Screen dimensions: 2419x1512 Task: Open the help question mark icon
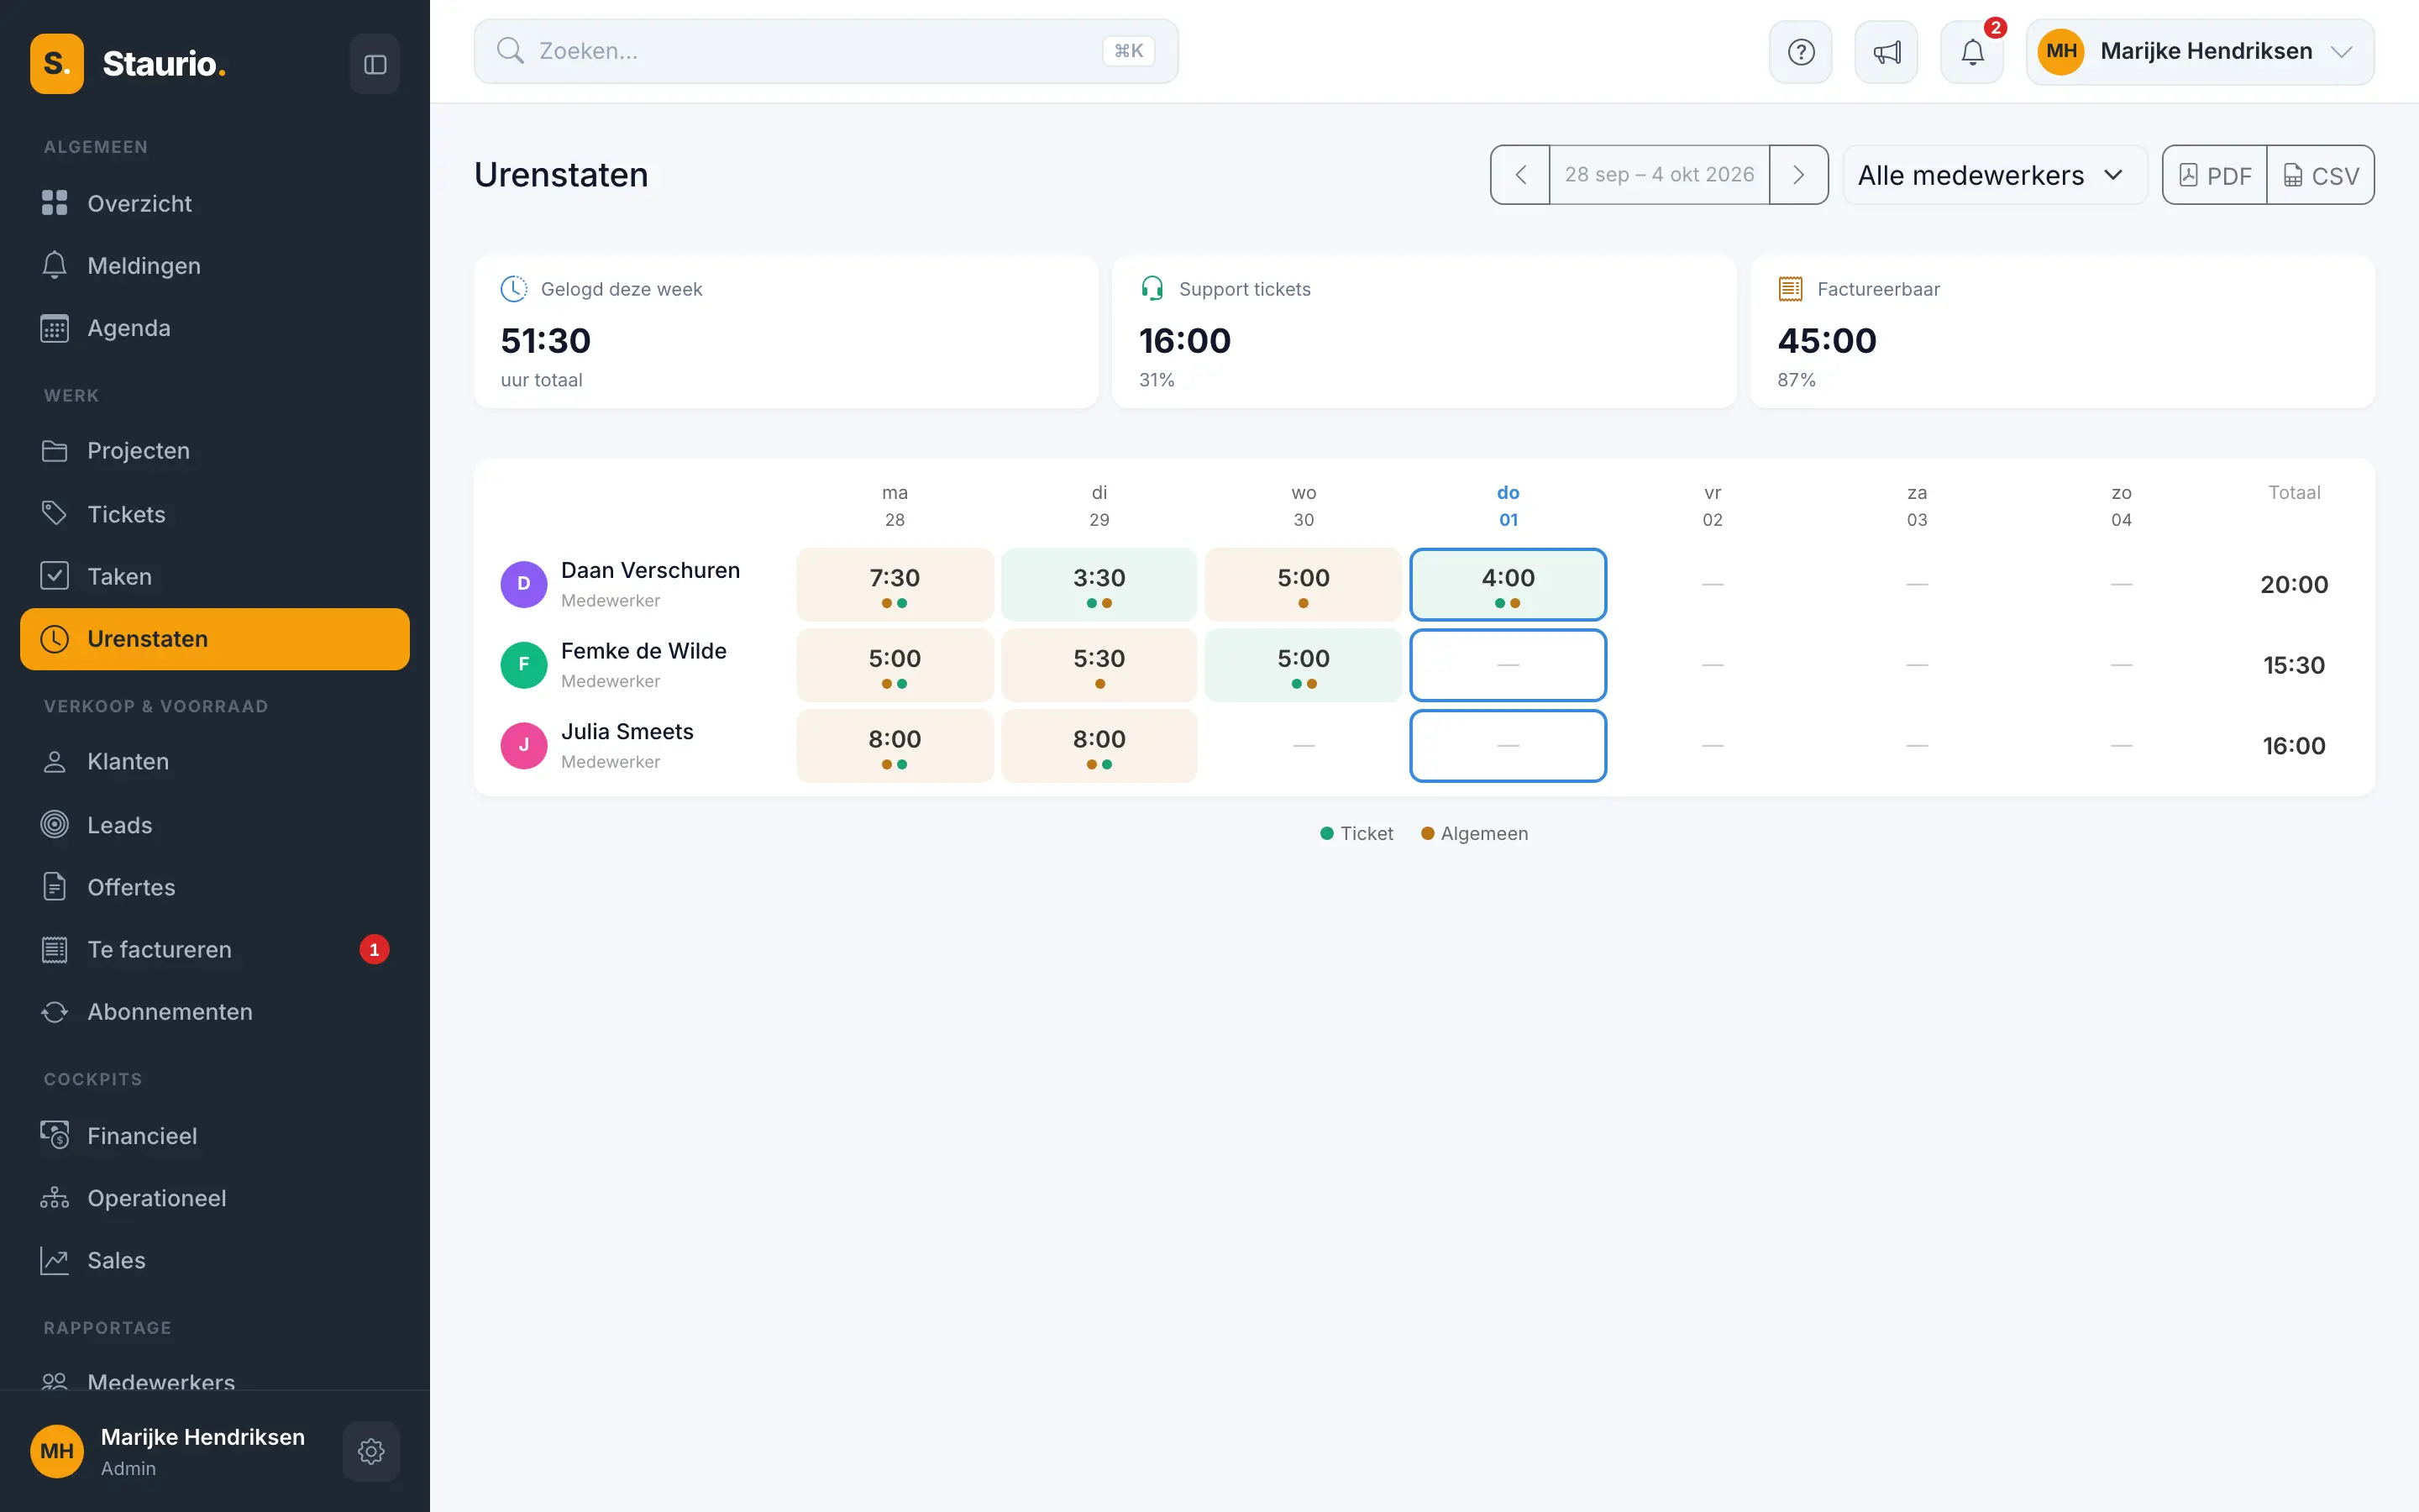click(x=1800, y=52)
